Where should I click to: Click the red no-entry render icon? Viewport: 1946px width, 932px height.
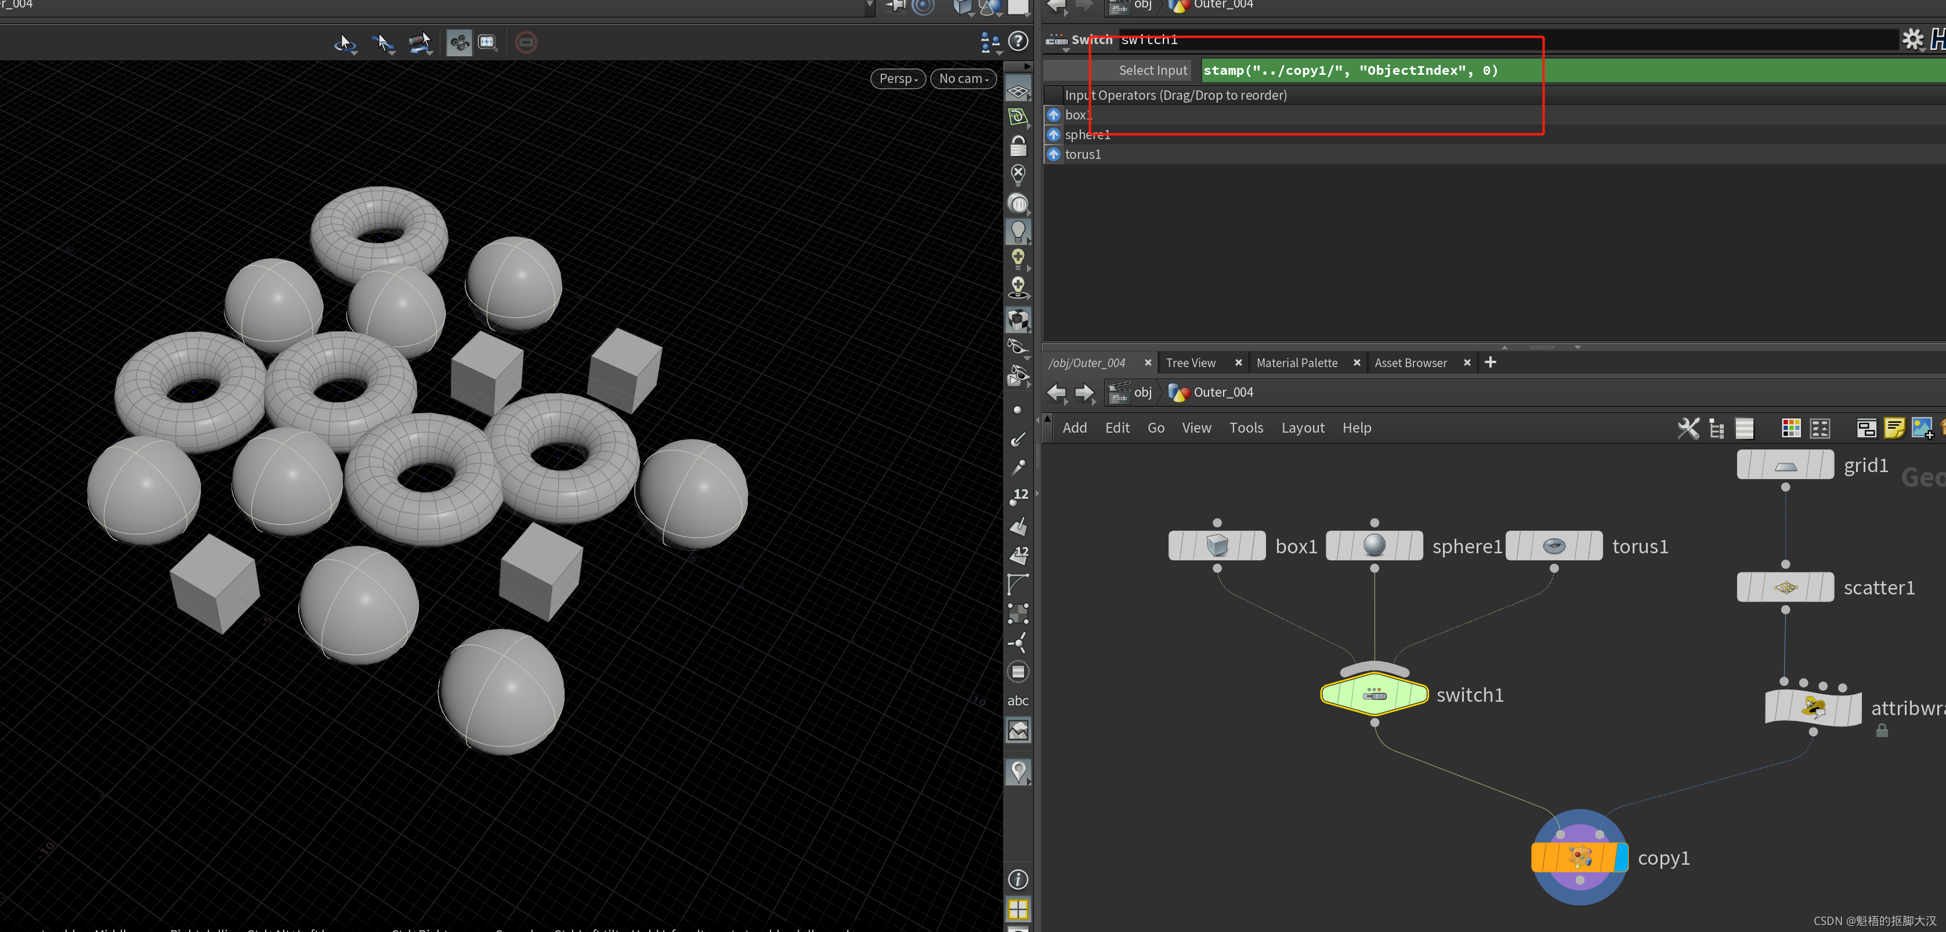(526, 42)
